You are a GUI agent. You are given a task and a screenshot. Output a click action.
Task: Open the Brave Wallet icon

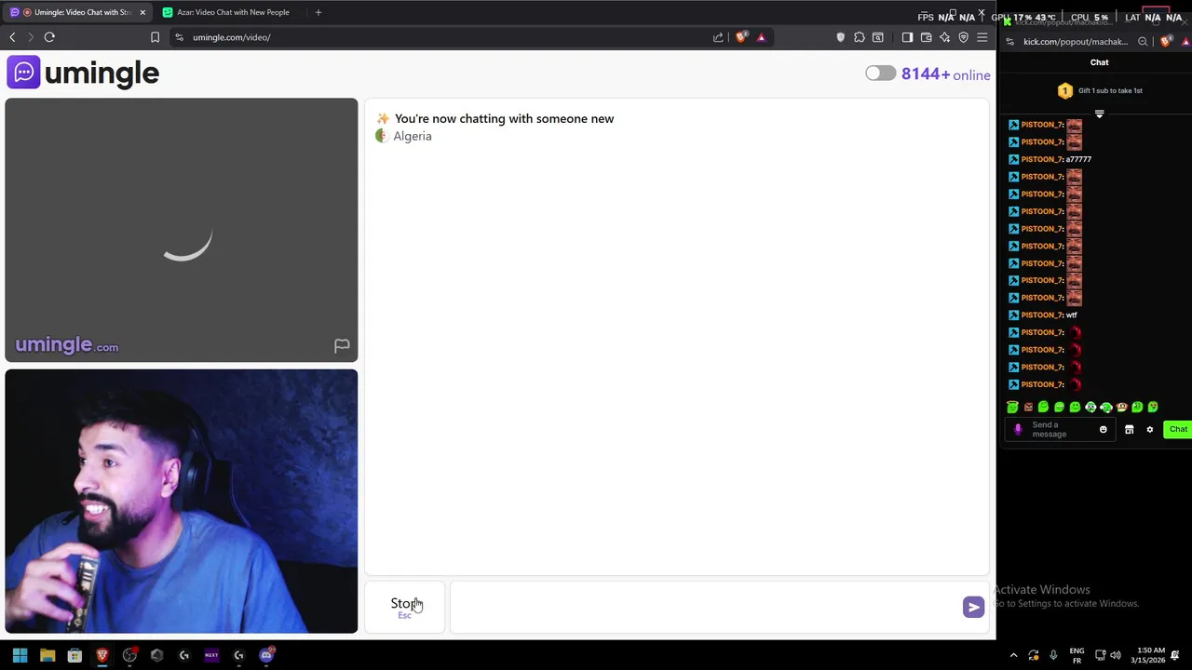pos(926,37)
